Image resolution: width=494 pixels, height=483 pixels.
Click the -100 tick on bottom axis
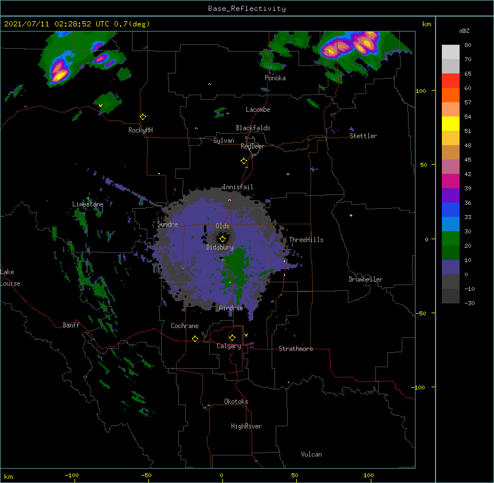tap(72, 476)
